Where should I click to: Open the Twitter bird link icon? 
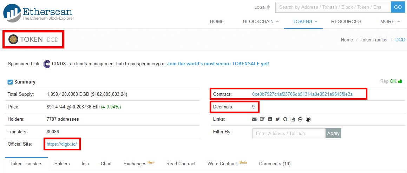278,119
